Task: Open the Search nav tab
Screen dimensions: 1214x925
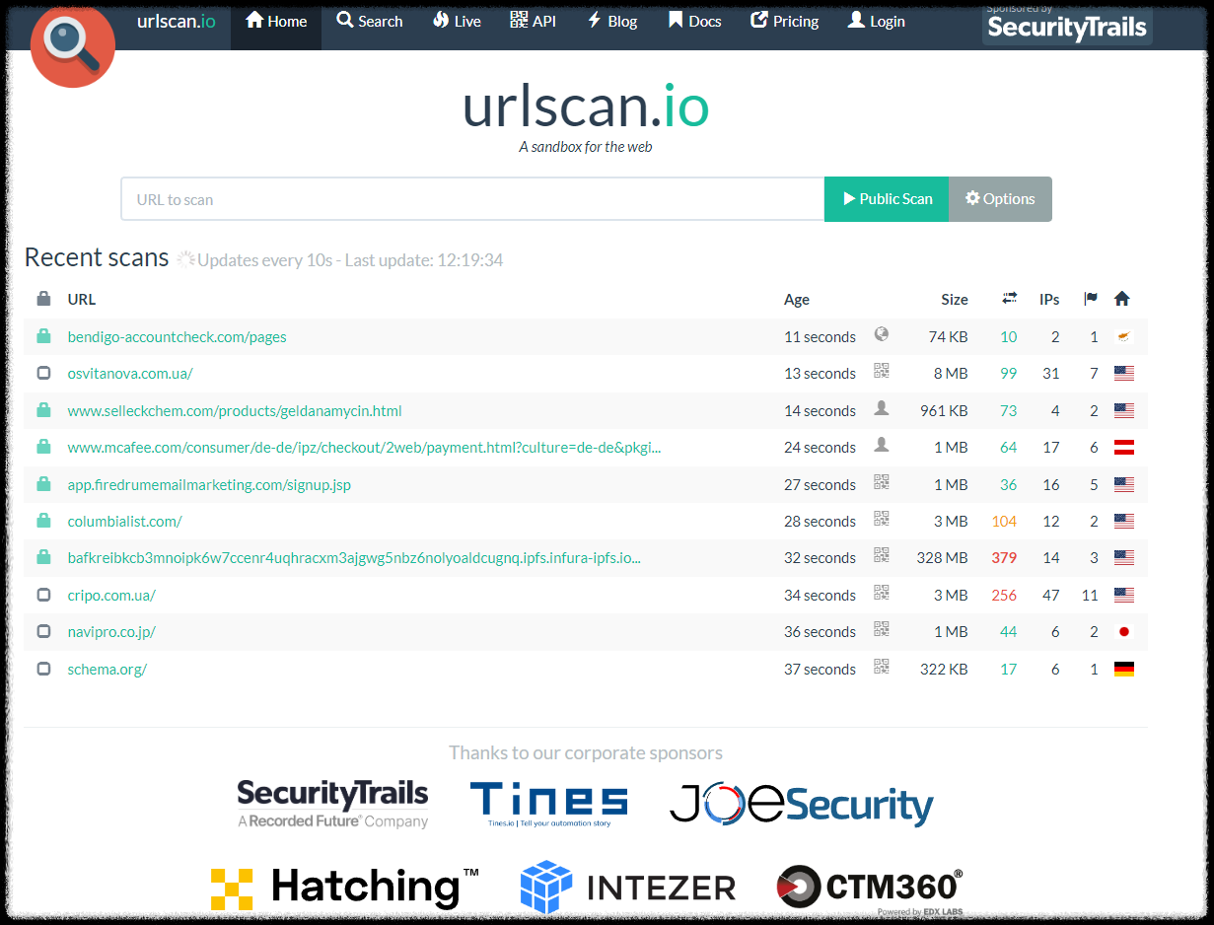Action: point(370,22)
